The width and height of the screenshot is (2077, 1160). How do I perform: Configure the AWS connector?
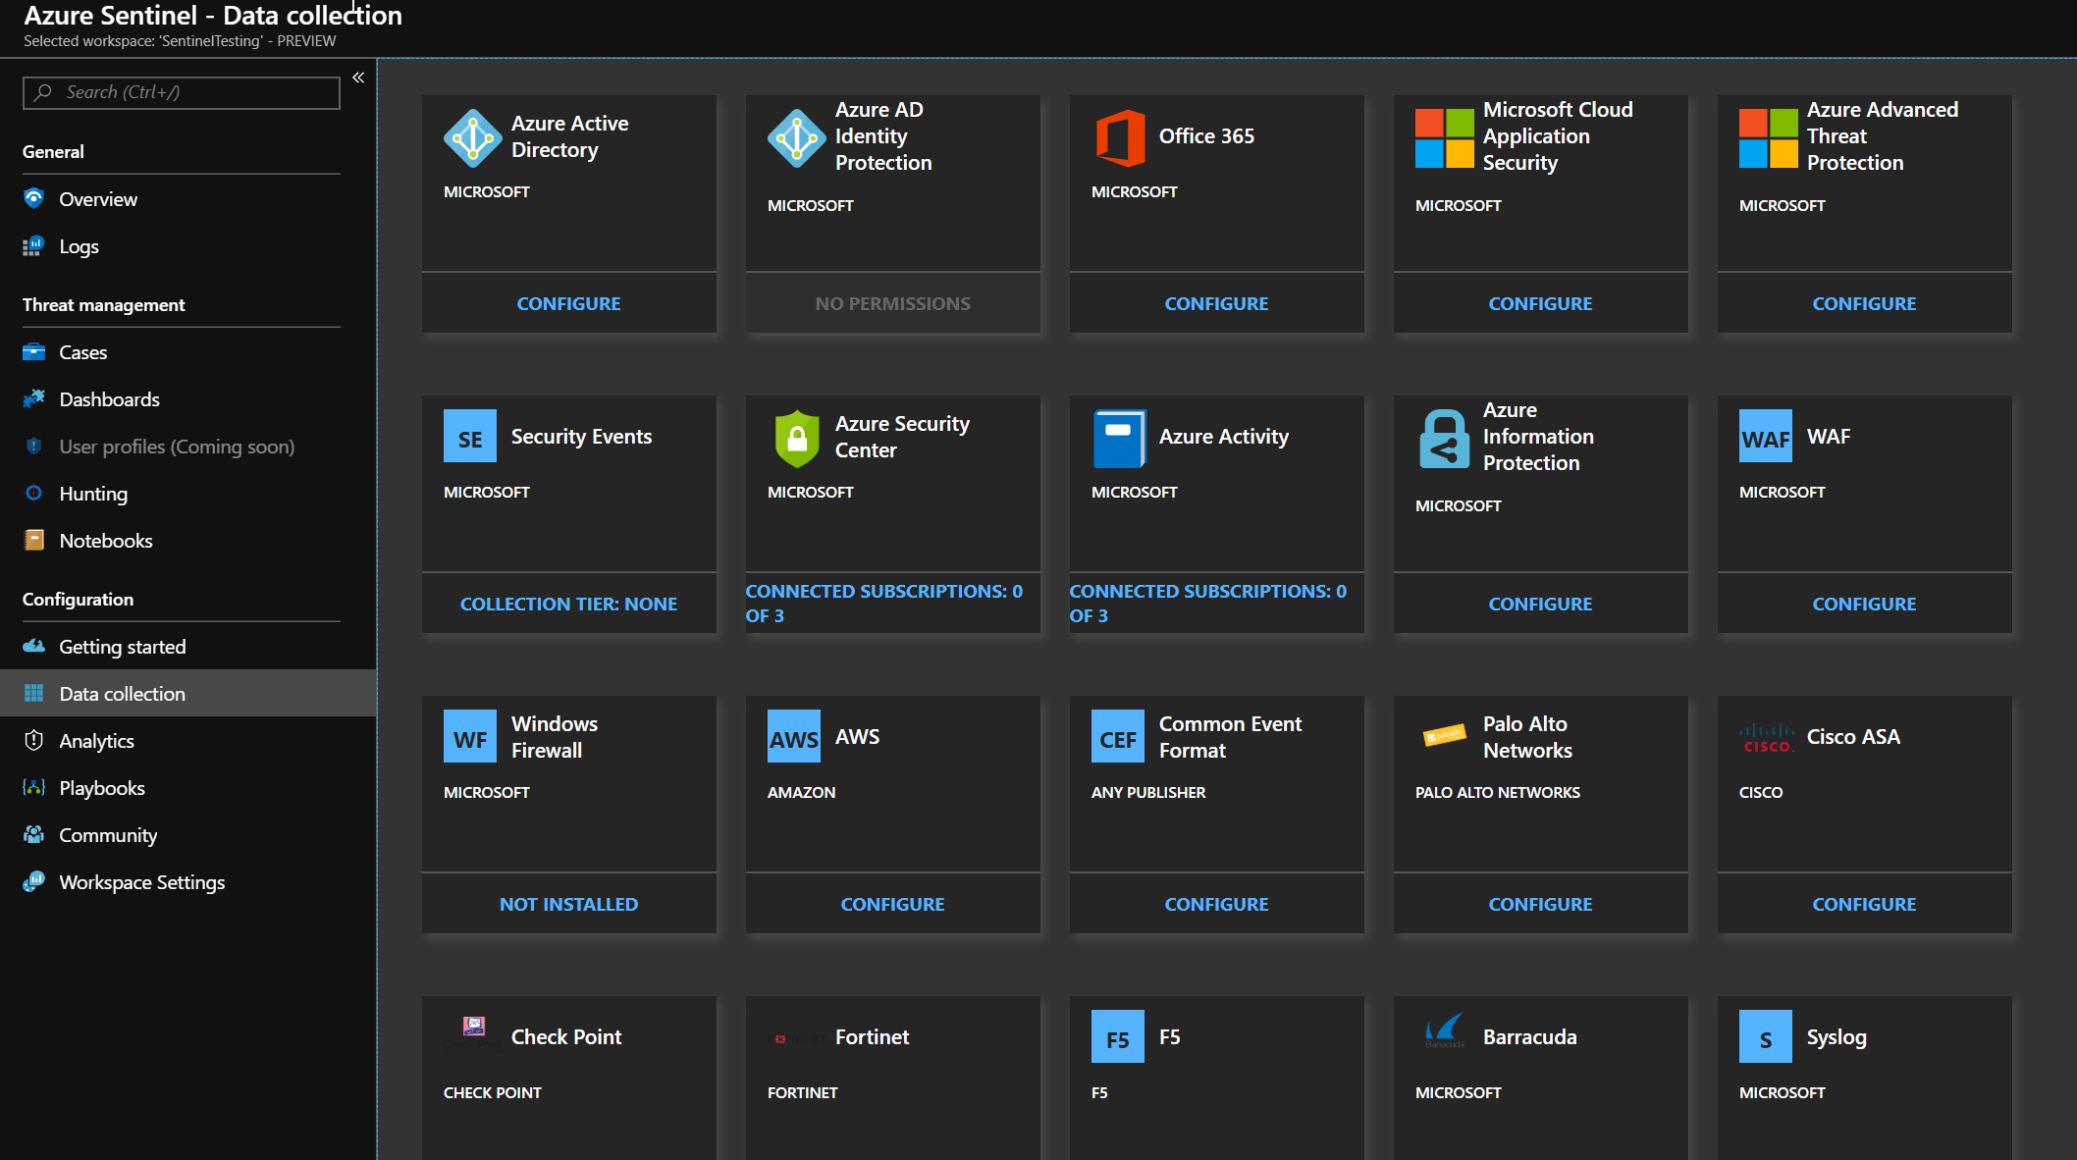893,904
